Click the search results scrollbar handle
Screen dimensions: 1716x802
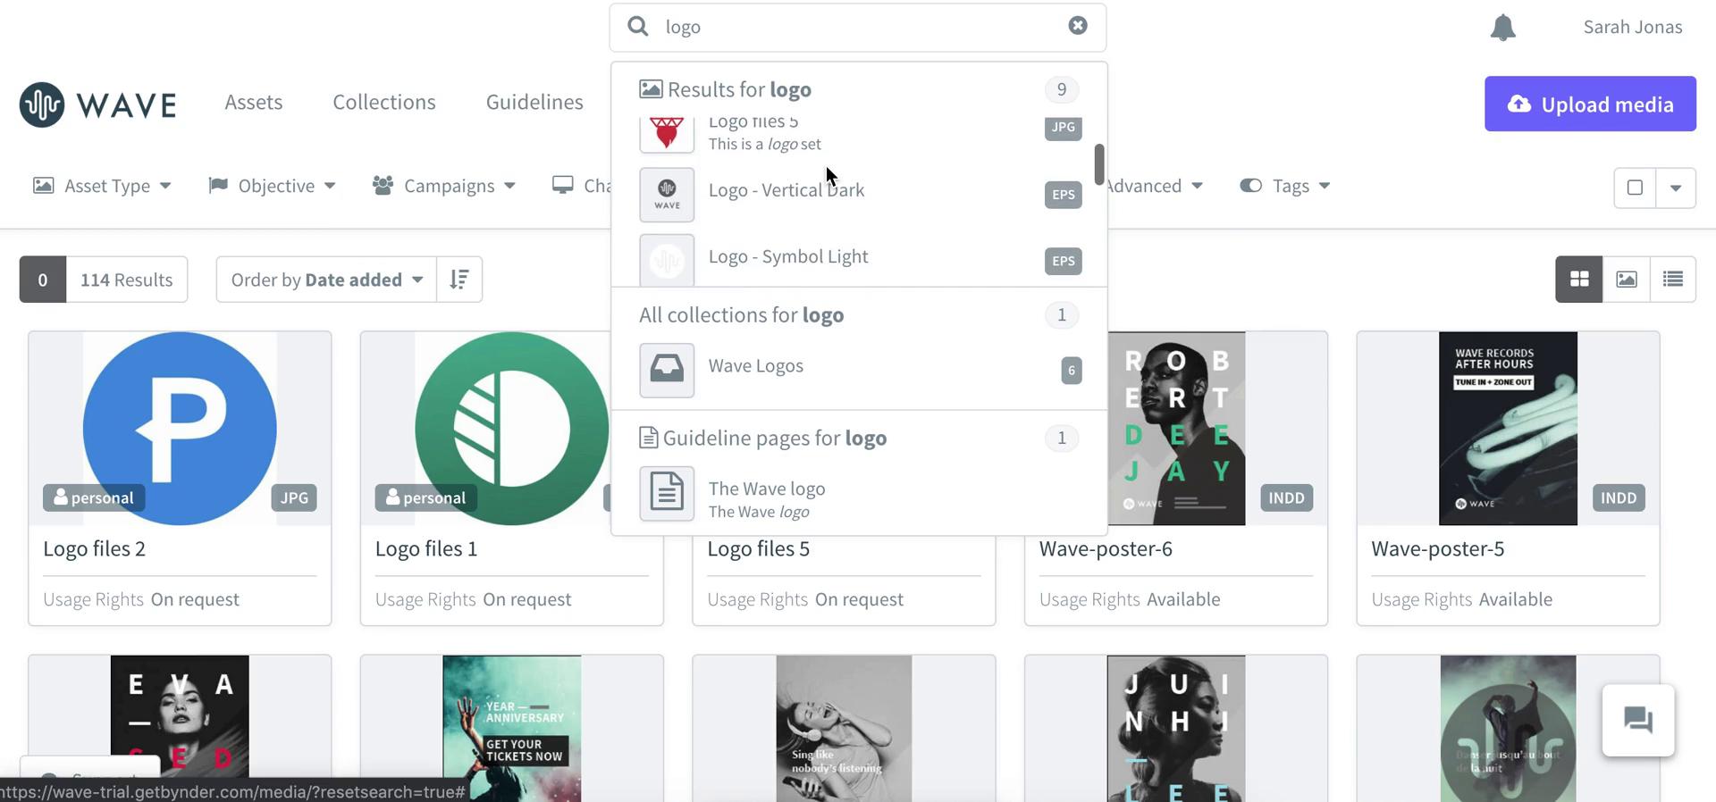[1099, 164]
